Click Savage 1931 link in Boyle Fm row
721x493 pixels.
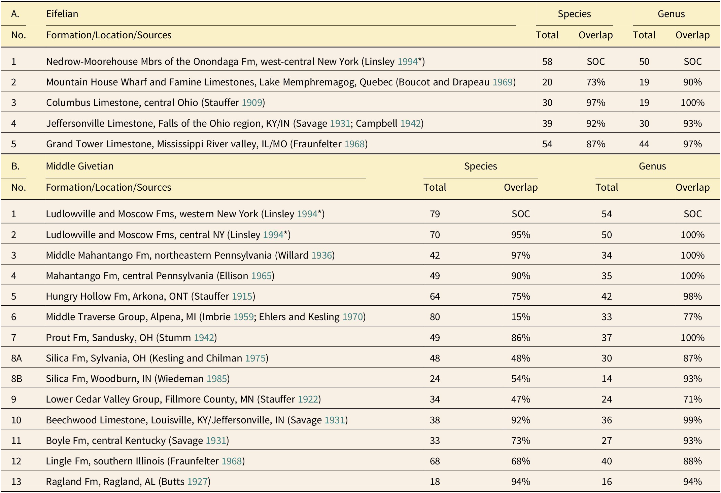[216, 441]
